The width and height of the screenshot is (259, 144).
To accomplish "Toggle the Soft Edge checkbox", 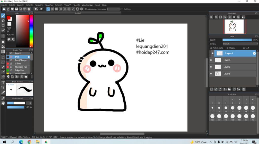I will coord(122,9).
